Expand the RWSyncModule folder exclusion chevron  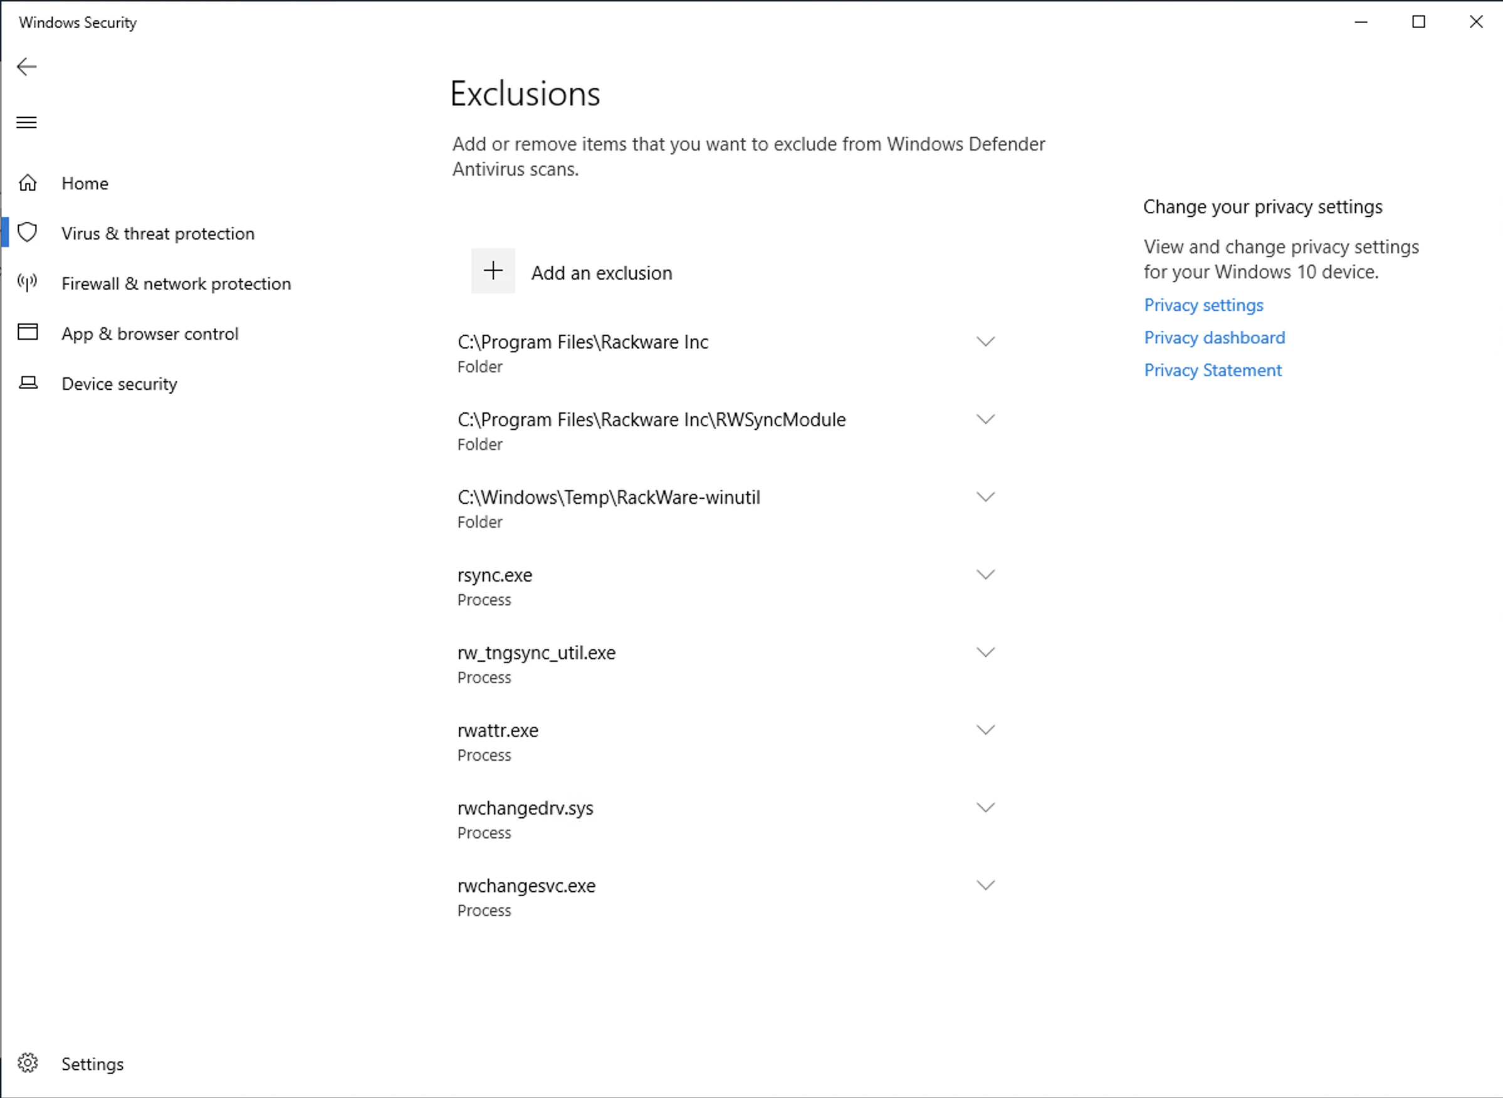[986, 419]
